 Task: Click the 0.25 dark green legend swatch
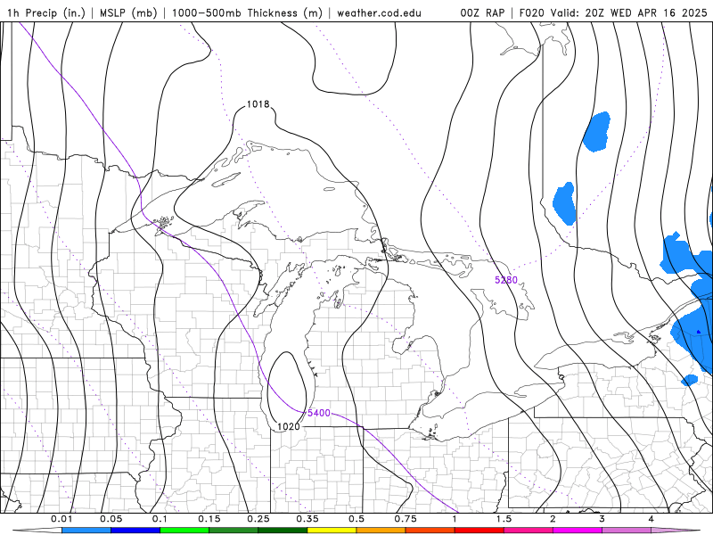click(283, 530)
